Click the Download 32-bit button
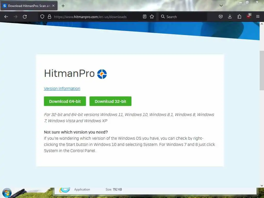This screenshot has width=264, height=198. [110, 101]
